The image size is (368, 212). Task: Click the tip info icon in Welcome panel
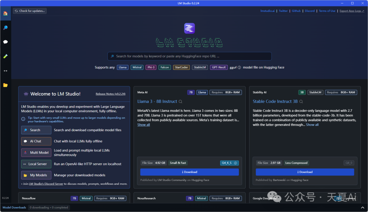pos(23,119)
